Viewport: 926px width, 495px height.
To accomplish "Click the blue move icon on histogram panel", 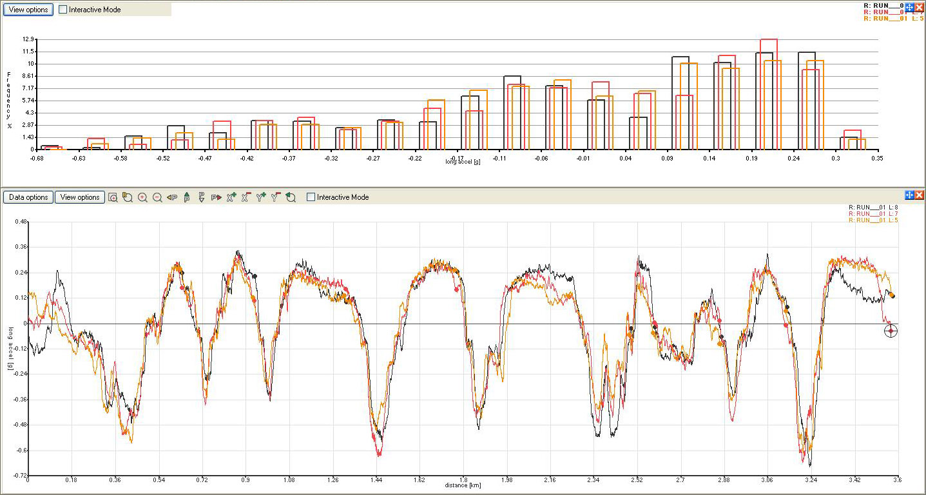I will click(x=909, y=7).
